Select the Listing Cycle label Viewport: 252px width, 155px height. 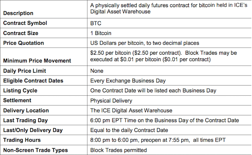(20, 91)
